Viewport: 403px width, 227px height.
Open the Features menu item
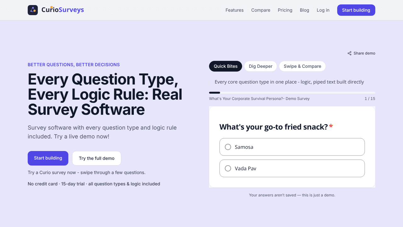point(235,10)
